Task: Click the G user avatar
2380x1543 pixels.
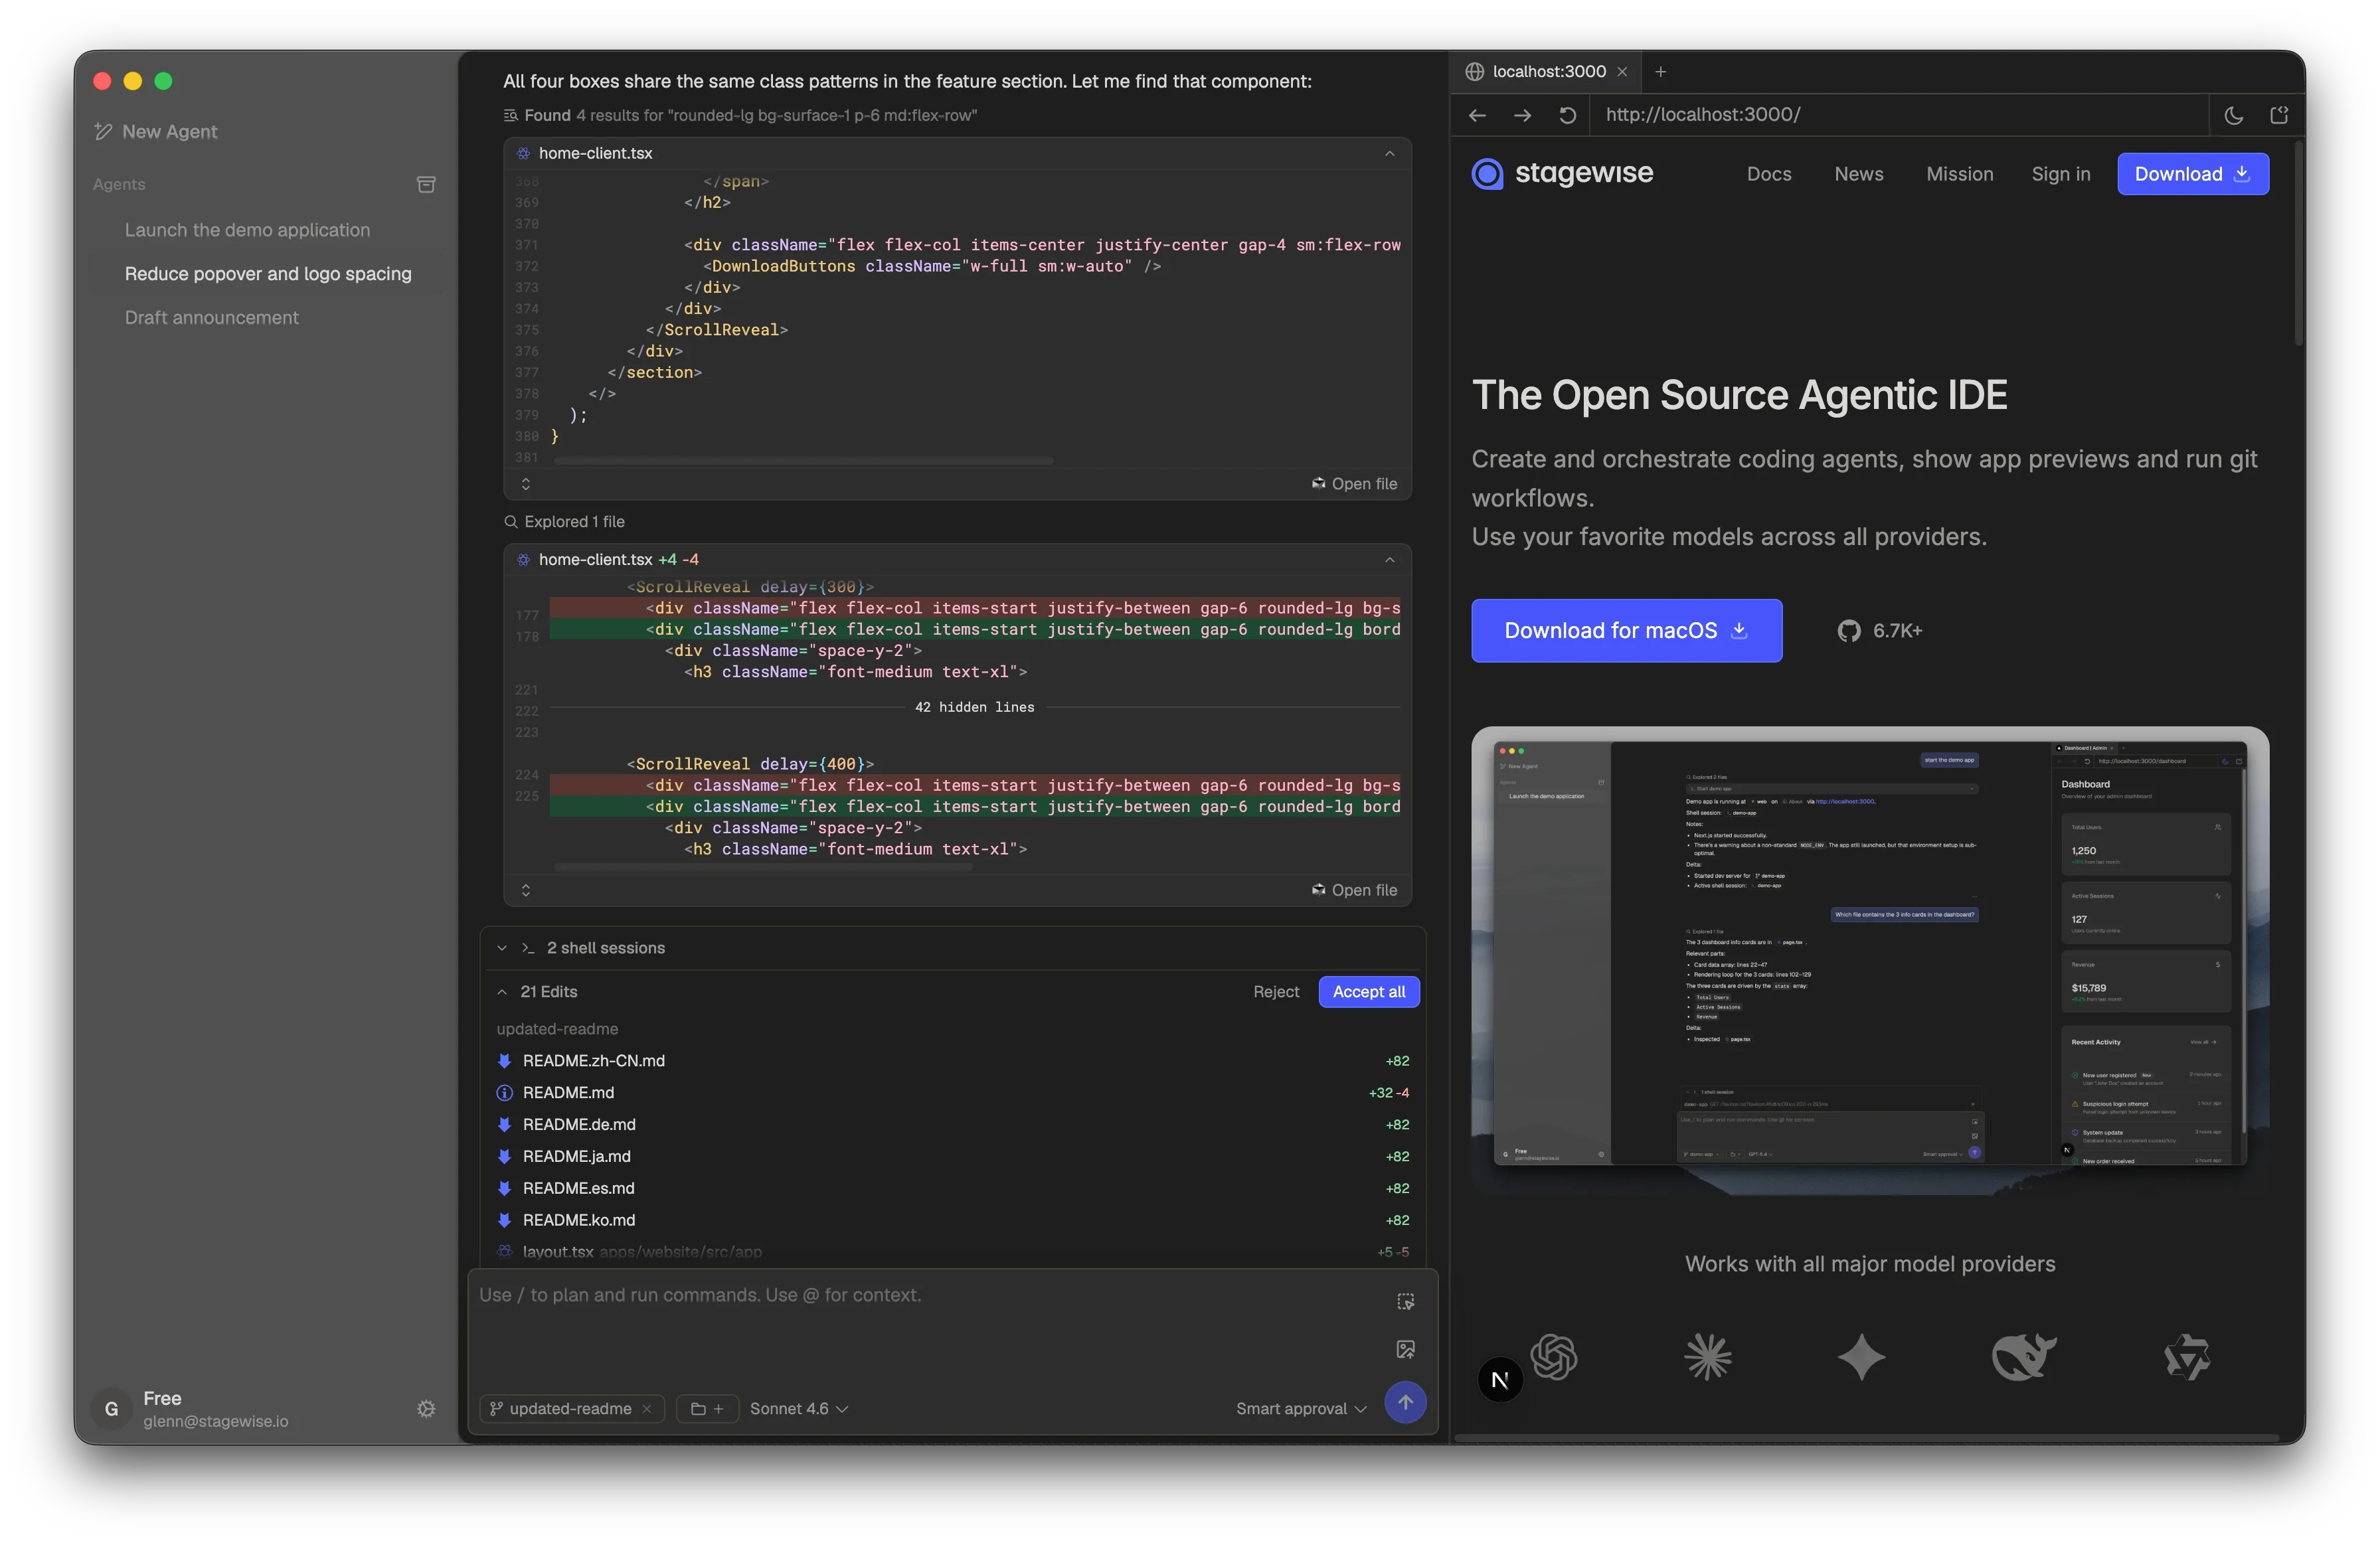Action: click(x=112, y=1408)
